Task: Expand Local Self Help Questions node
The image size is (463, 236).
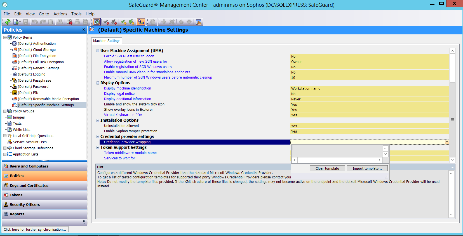Action: [x=5, y=136]
